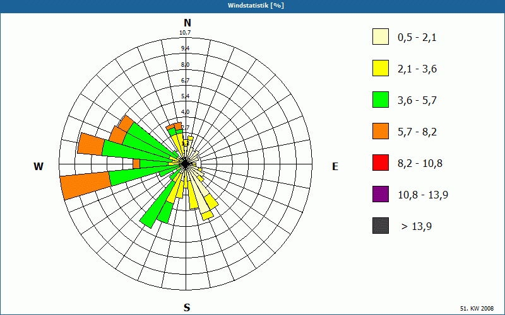Click the legend label "2,1 - 3,6"
This screenshot has height=315, width=505.
[417, 69]
